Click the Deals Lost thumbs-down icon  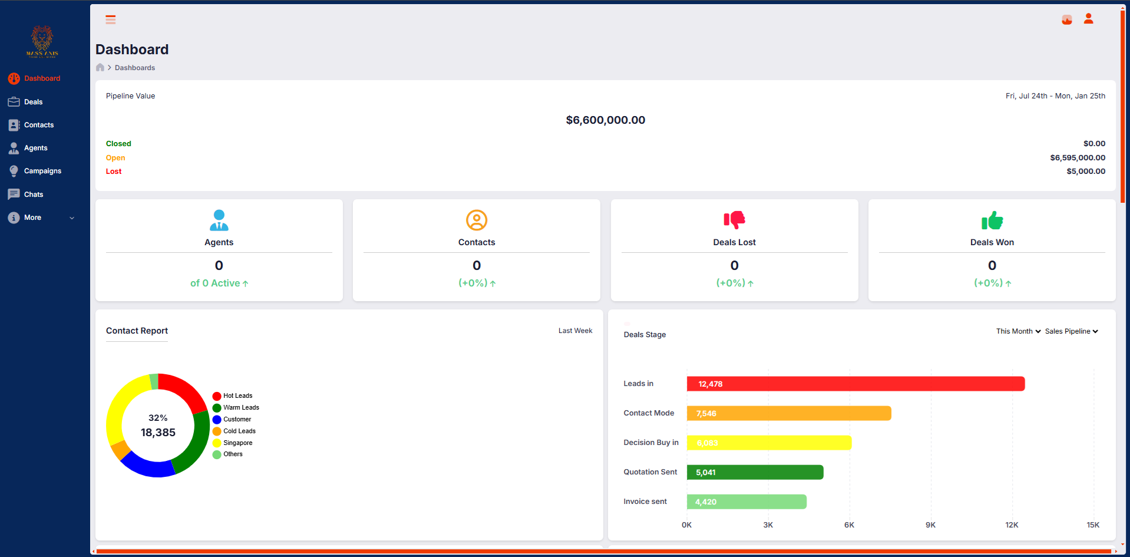734,220
